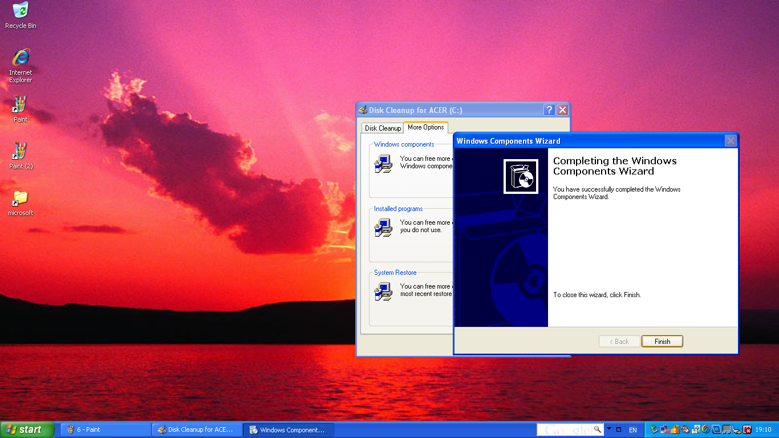Viewport: 779px width, 438px height.
Task: Click the deskbar restore window icon
Action: point(618,429)
